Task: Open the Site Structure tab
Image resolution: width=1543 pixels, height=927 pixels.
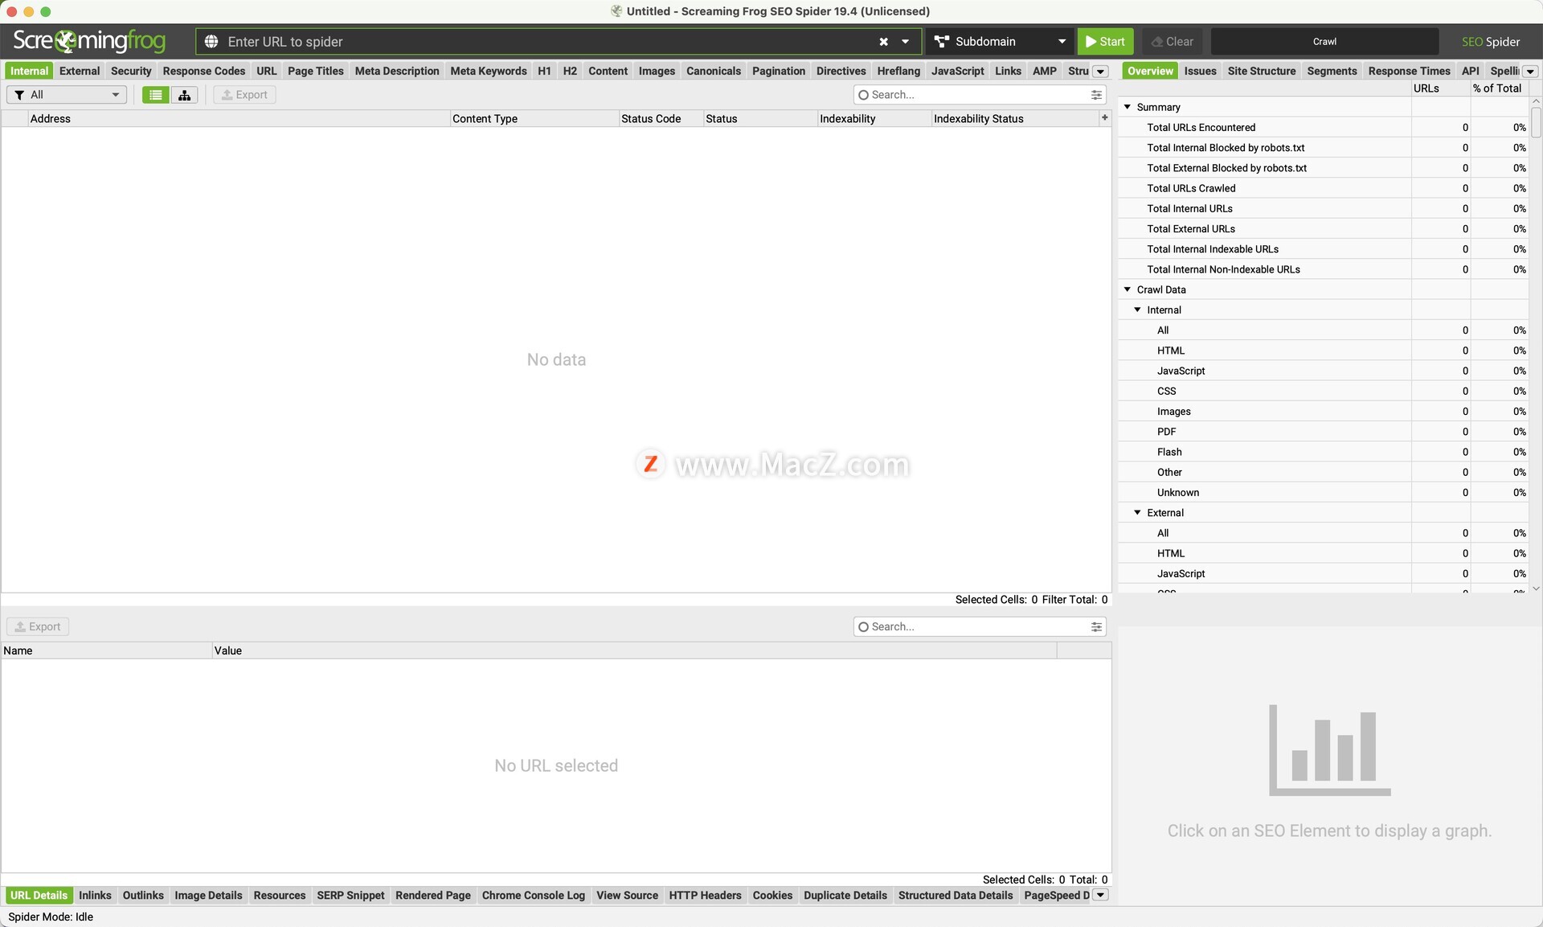Action: pyautogui.click(x=1262, y=71)
